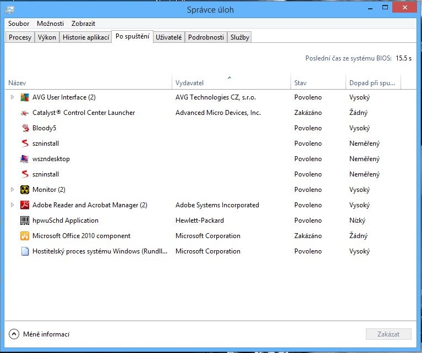422x353 pixels.
Task: Select Catalyst Control Center Launcher entry
Action: 84,113
